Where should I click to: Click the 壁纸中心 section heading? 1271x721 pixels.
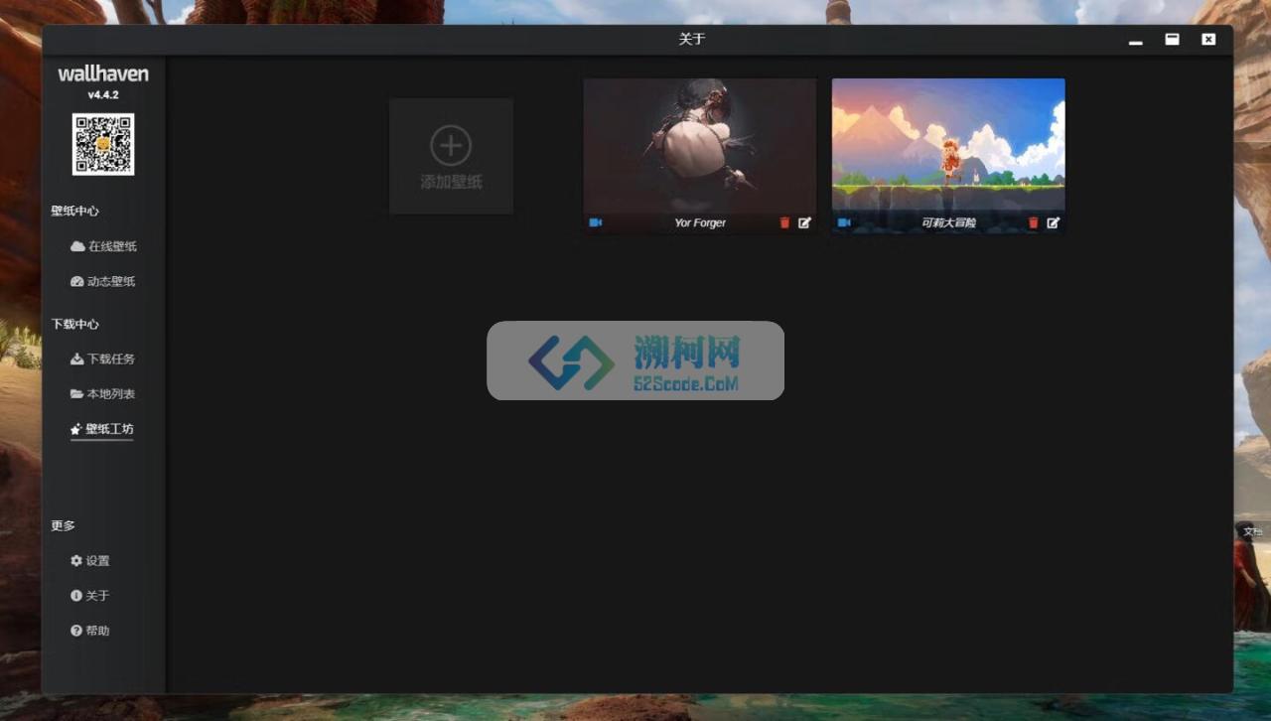click(75, 211)
